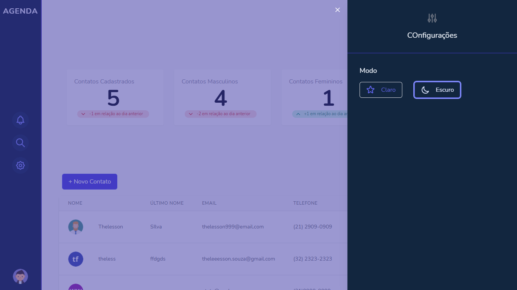
Task: Click the EMAIL column header
Action: (x=209, y=203)
